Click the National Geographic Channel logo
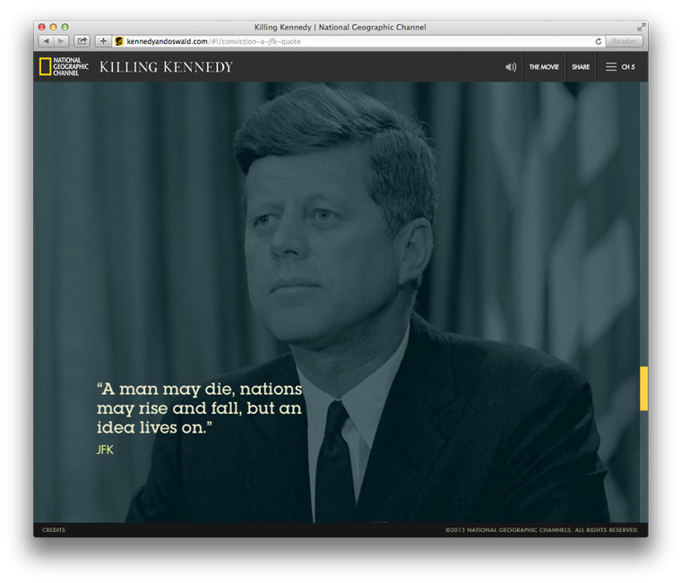 (x=64, y=66)
